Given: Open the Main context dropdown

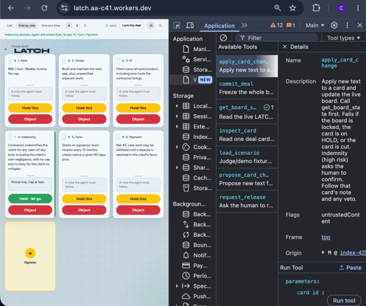Looking at the screenshot, I should coord(315,25).
